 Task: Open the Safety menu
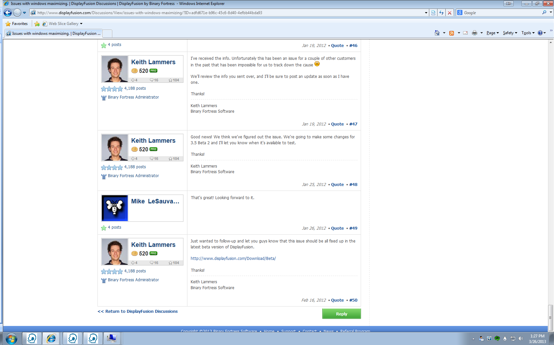click(x=510, y=33)
